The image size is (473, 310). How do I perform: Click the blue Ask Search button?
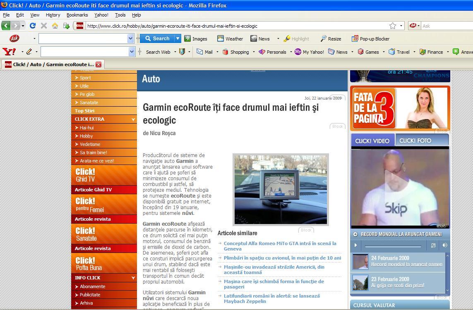[x=157, y=38]
